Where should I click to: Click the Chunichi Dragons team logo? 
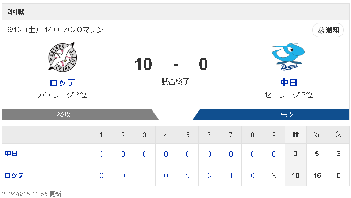[x=289, y=57]
